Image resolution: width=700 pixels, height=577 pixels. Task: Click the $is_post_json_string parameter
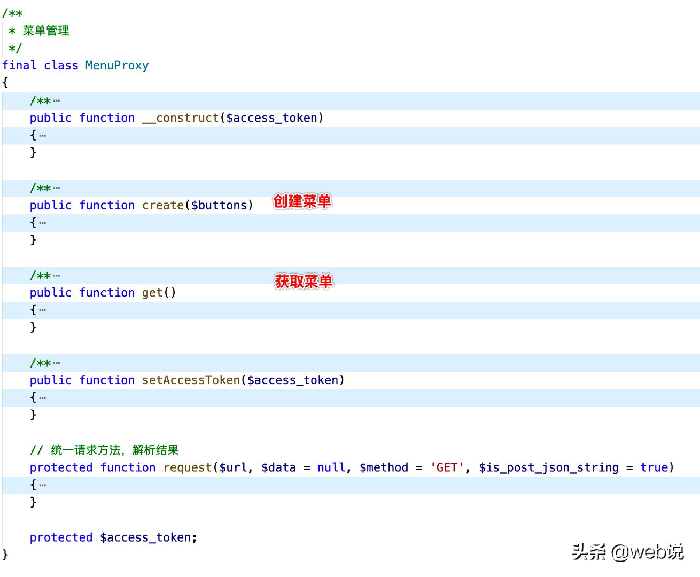point(548,468)
